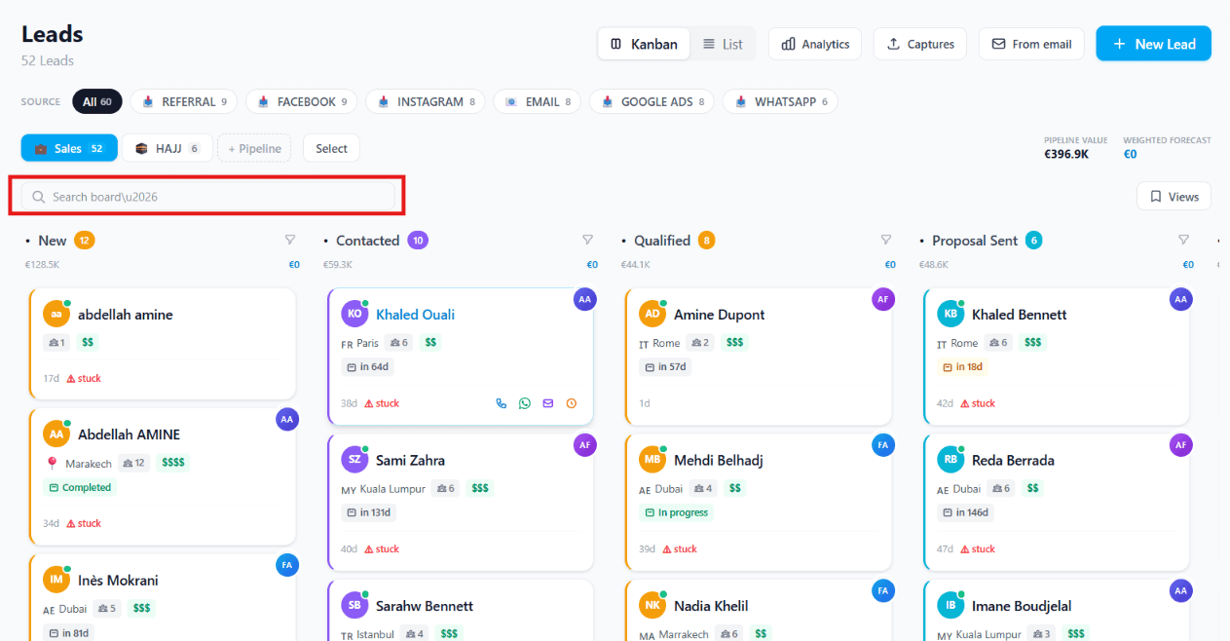Import lead From email
Screen dimensions: 1230x641
[1031, 44]
